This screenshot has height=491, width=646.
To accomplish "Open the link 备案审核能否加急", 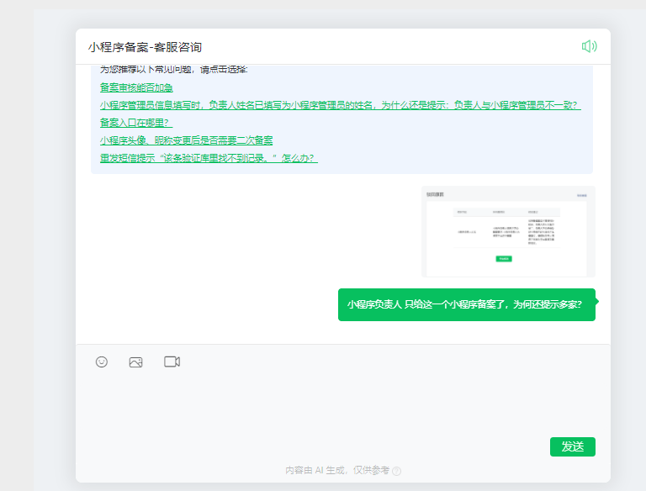I will click(136, 87).
